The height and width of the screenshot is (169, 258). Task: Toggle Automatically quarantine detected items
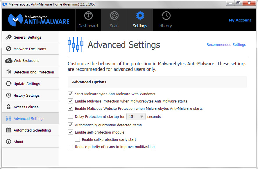70,125
